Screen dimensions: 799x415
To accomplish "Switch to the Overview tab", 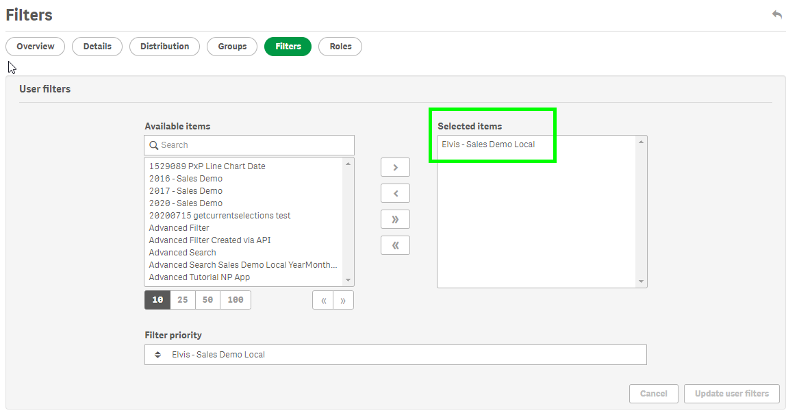I will (x=36, y=47).
